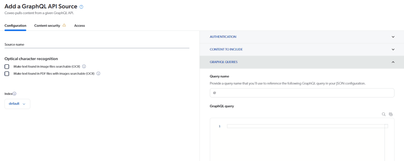Click the Source name input field
The image size is (404, 161).
click(97, 45)
